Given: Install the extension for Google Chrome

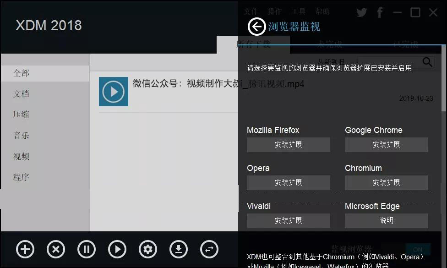Looking at the screenshot, I should coord(386,145).
